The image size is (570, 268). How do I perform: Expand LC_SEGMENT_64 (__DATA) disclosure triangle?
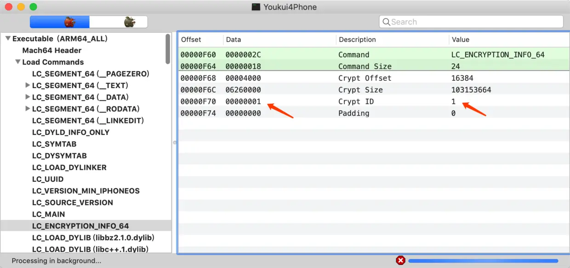[28, 97]
